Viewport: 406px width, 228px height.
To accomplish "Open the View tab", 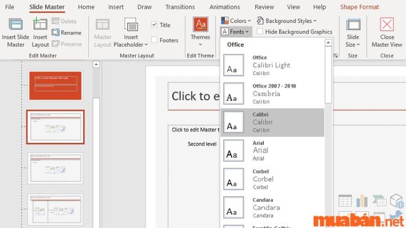I will pos(293,7).
